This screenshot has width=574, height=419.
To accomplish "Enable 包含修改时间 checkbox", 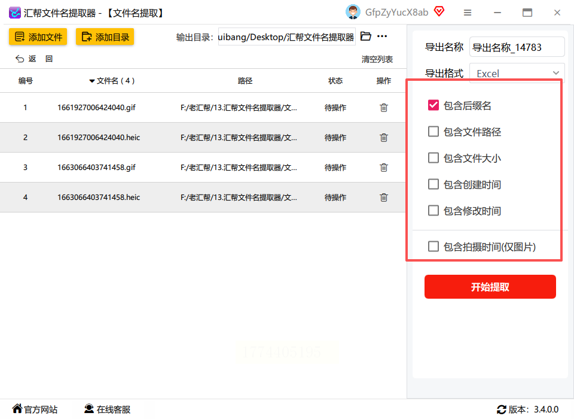I will [433, 211].
